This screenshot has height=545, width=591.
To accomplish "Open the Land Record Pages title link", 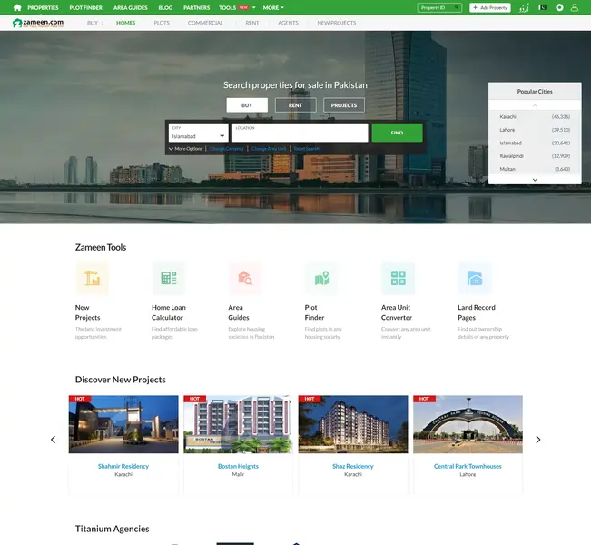I will (x=477, y=312).
